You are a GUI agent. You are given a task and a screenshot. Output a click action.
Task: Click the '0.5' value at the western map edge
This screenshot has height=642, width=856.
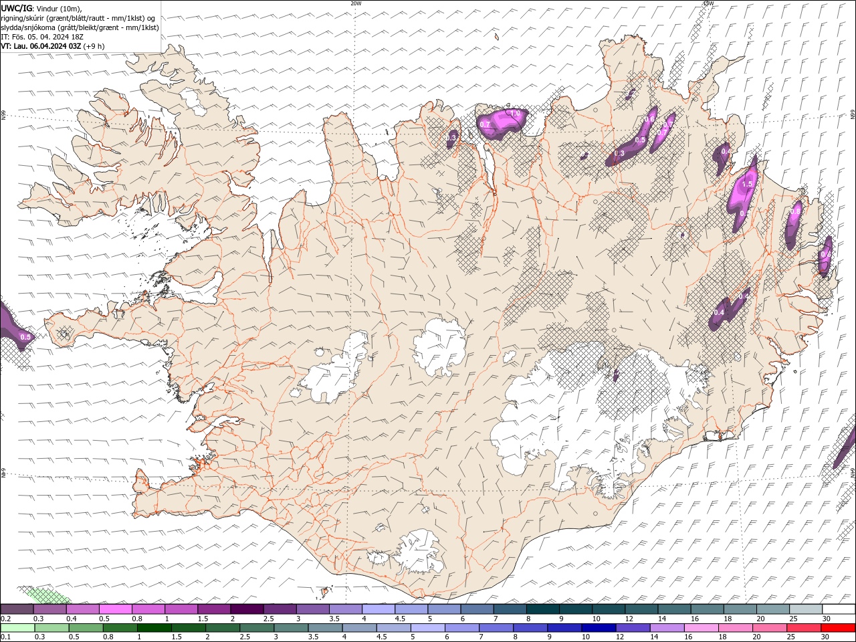(25, 338)
